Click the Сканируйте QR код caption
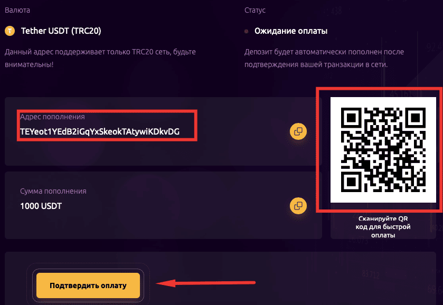This screenshot has height=305, width=443. [x=383, y=227]
